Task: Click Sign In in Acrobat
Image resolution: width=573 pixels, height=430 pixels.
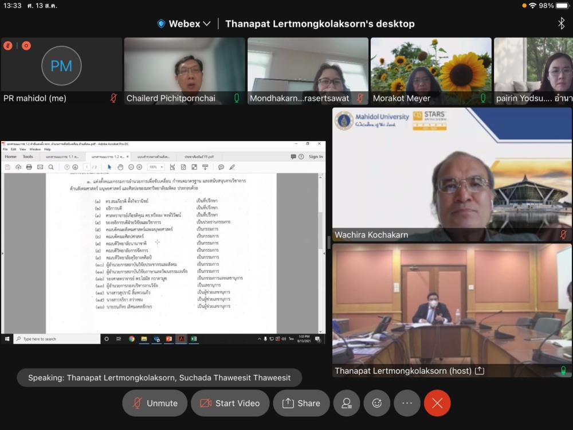Action: pos(316,157)
